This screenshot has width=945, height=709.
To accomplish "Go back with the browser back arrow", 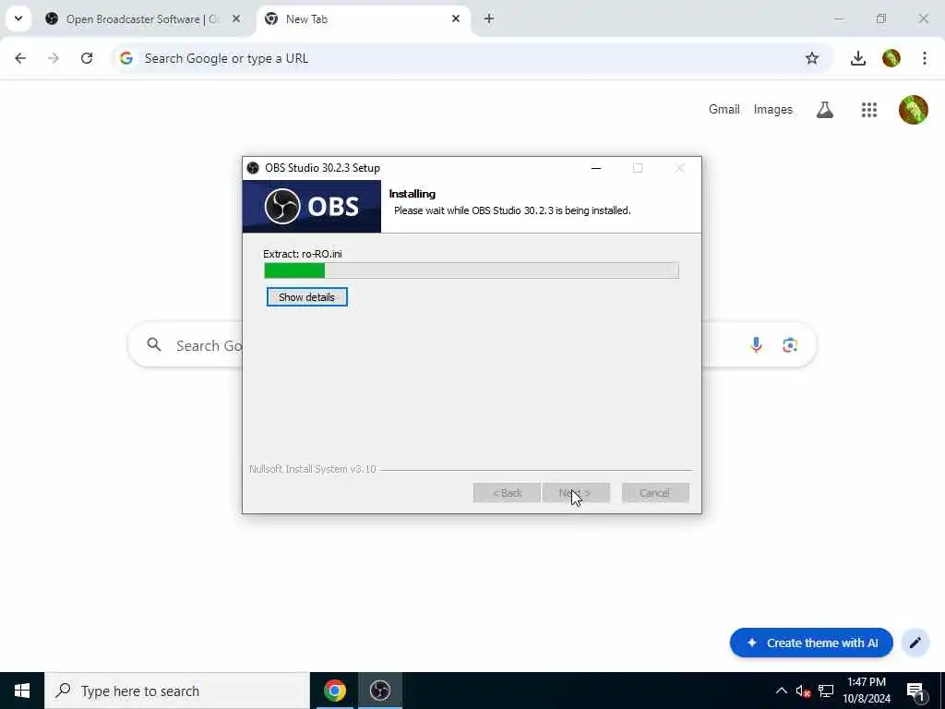I will tap(20, 58).
